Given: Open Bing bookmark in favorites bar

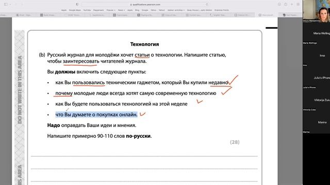Looking at the screenshot, I should pyautogui.click(x=137, y=10).
